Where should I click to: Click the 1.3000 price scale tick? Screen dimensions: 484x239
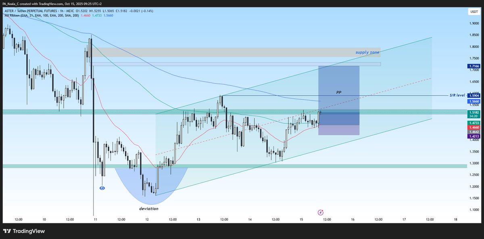[x=474, y=163]
